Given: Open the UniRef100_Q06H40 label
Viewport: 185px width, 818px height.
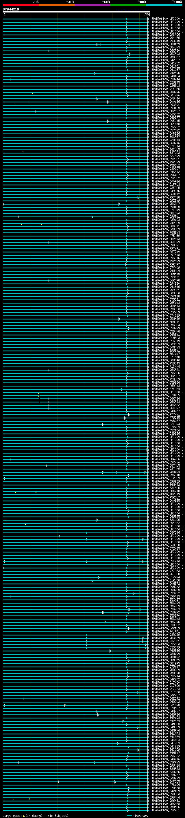Looking at the screenshot, I should [x=166, y=98].
